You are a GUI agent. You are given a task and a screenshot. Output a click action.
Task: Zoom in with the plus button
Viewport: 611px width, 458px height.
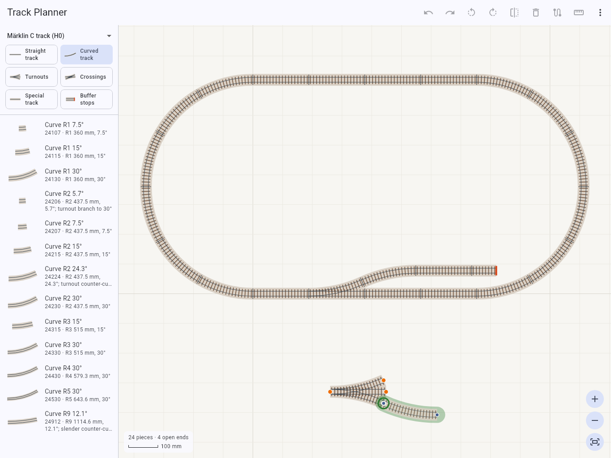tap(595, 399)
